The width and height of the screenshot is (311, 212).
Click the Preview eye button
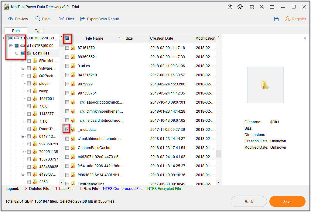pyautogui.click(x=18, y=19)
